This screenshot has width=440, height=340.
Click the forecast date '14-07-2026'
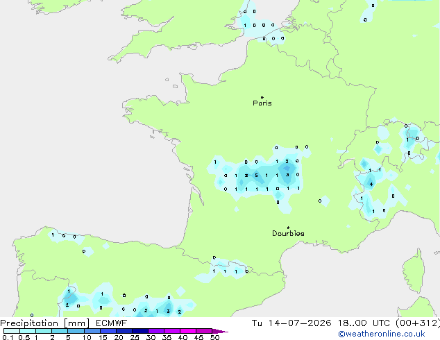[300, 323]
